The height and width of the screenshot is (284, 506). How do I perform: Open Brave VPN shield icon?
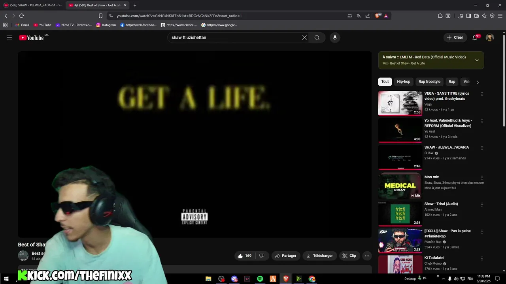(492, 16)
